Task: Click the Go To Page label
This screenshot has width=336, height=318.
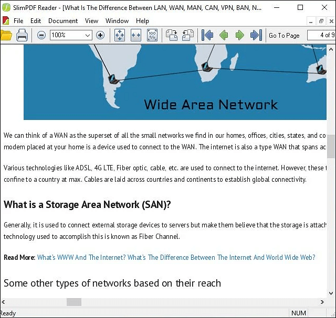Action: coord(284,35)
